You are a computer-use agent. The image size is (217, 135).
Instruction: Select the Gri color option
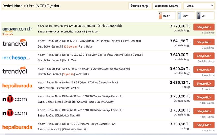pos(205,16)
